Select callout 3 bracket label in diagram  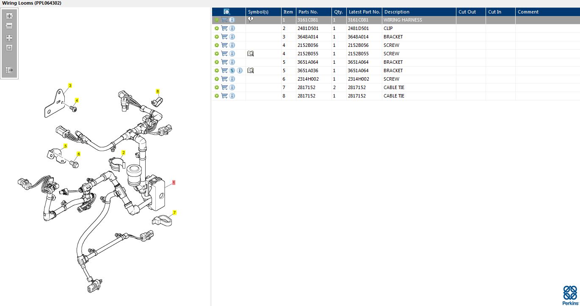pos(70,86)
